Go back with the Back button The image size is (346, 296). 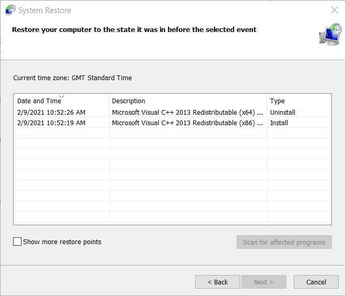pyautogui.click(x=218, y=282)
